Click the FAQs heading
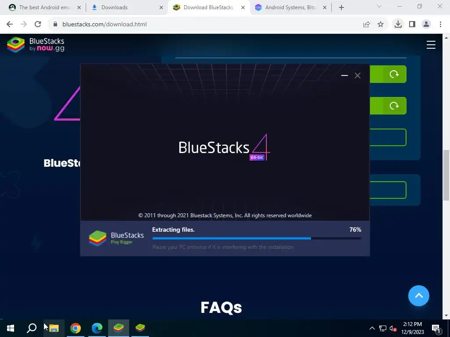The height and width of the screenshot is (337, 450). click(x=221, y=307)
